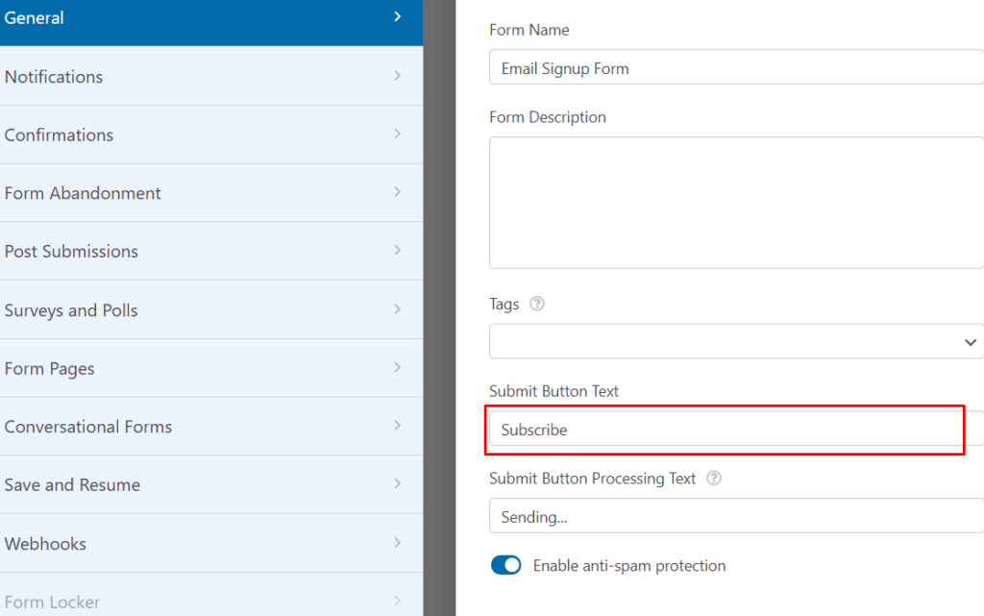984x616 pixels.
Task: Click inside the Form Description text area
Action: click(735, 202)
